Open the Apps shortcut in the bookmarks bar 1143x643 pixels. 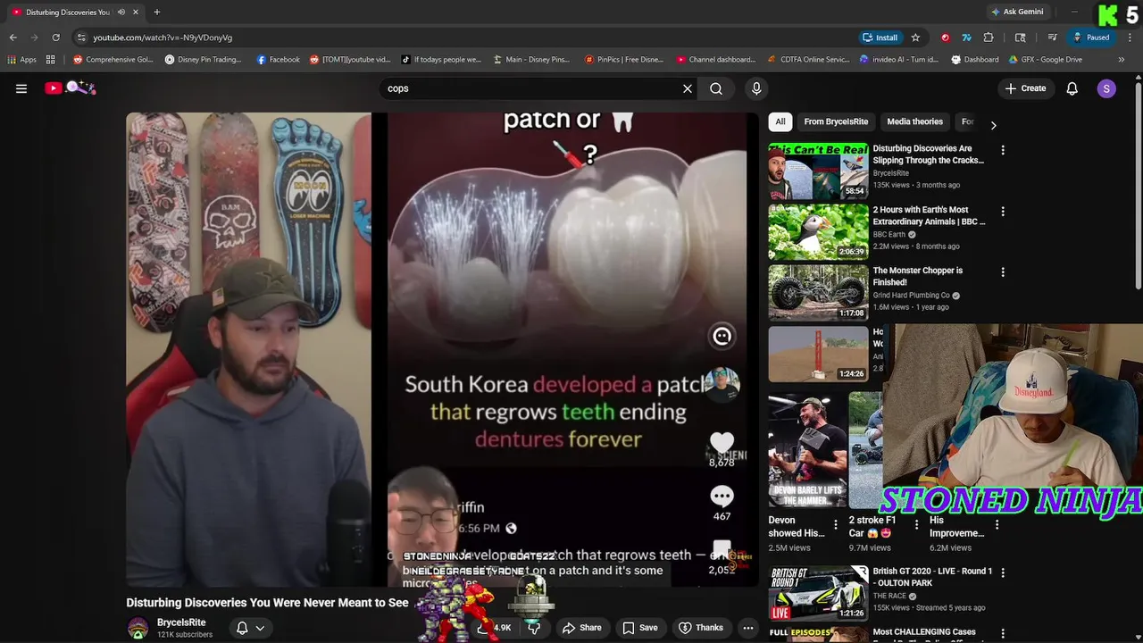point(22,60)
